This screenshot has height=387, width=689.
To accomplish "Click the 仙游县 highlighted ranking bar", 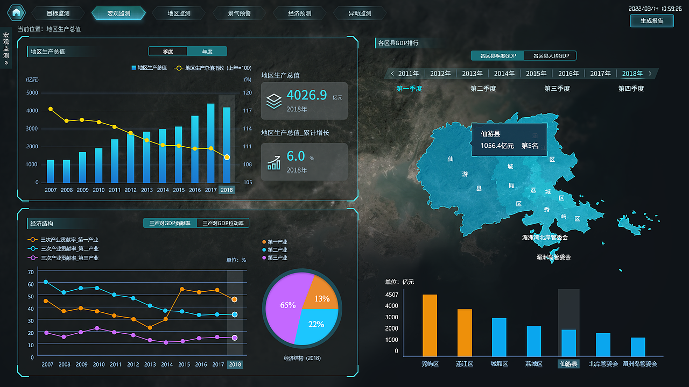I will (x=568, y=343).
